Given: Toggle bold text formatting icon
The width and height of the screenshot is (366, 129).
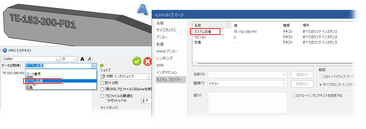Looking at the screenshot, I should pos(82,59).
